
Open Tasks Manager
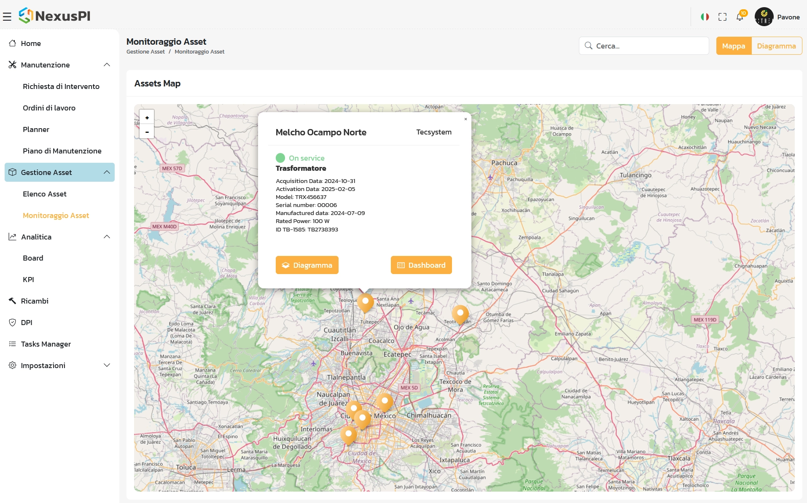(x=46, y=344)
